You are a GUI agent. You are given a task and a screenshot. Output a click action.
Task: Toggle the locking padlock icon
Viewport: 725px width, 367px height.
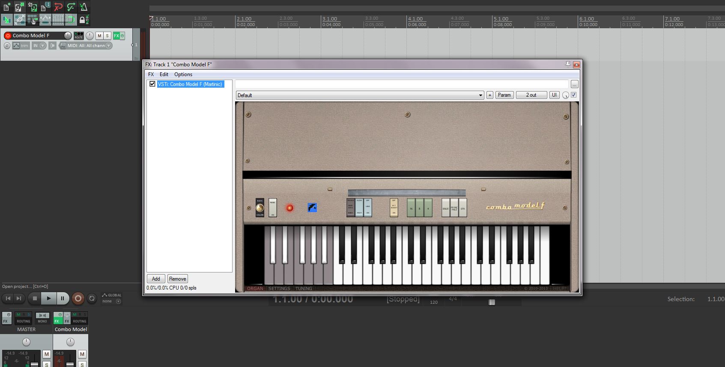click(x=84, y=19)
